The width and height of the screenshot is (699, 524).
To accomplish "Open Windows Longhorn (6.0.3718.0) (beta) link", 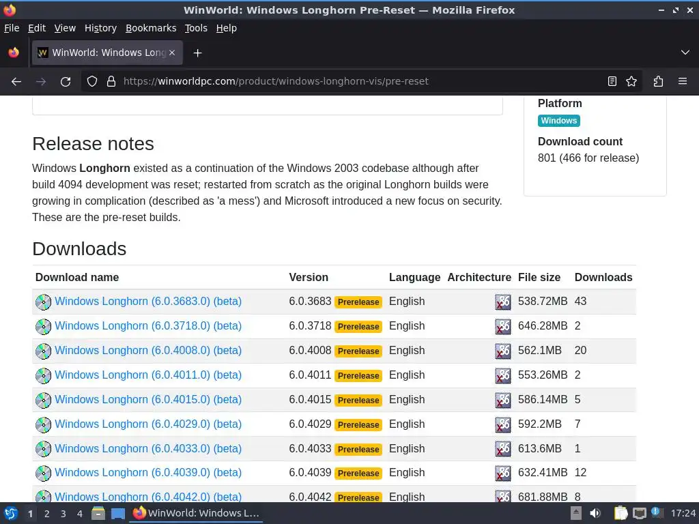I will [x=148, y=325].
